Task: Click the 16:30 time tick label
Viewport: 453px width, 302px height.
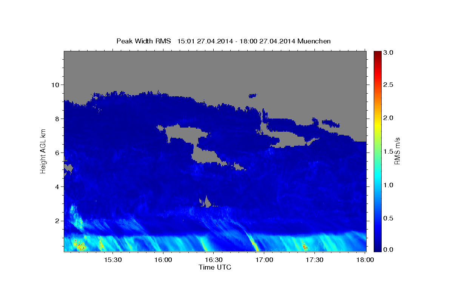Action: (x=214, y=260)
